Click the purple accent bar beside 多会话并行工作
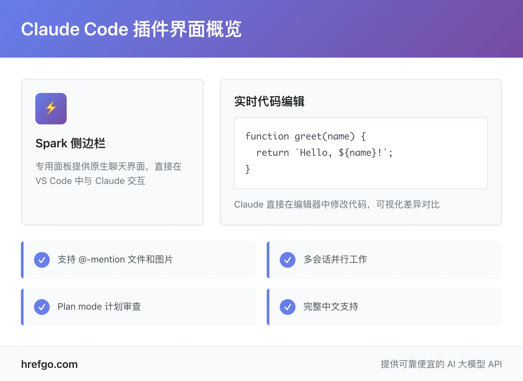The image size is (523, 381). click(268, 260)
